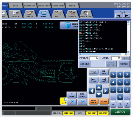This screenshot has height=117, width=133.
Task: Go to previous page arrow under 1/1
Action: [x=119, y=16]
